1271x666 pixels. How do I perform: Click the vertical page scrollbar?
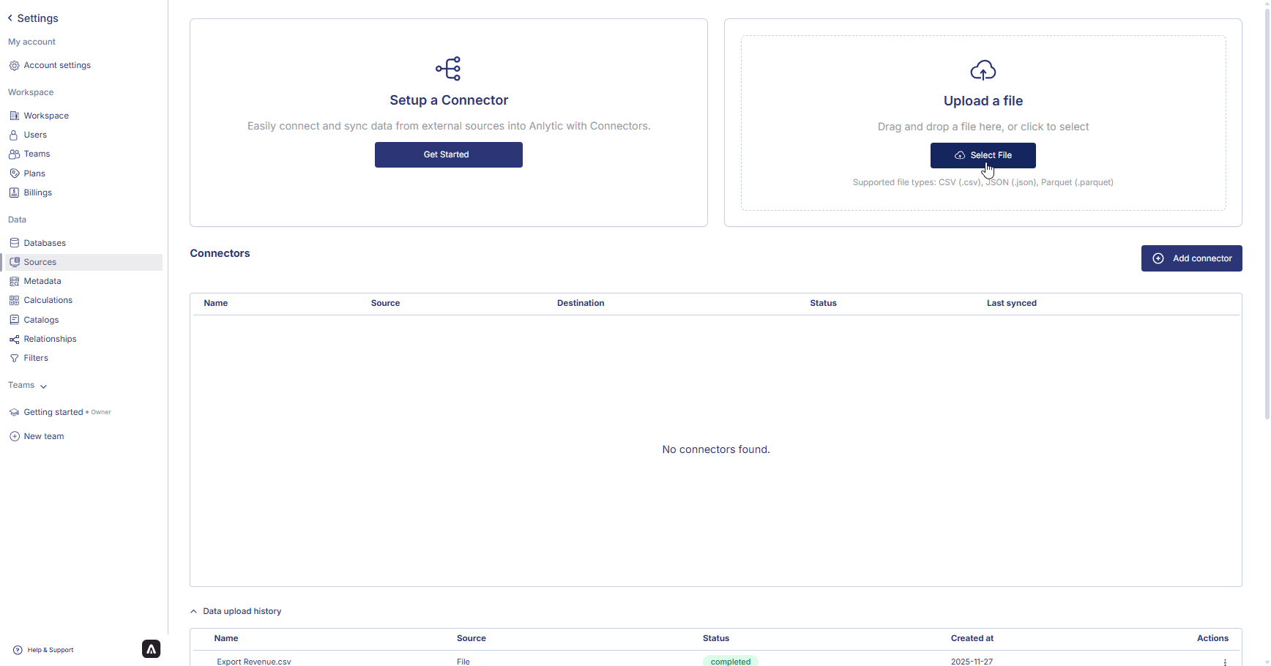pos(1267,220)
